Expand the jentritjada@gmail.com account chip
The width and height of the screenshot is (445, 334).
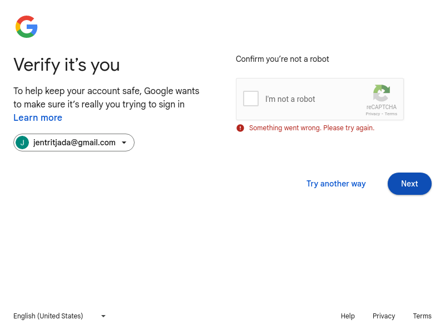[74, 143]
